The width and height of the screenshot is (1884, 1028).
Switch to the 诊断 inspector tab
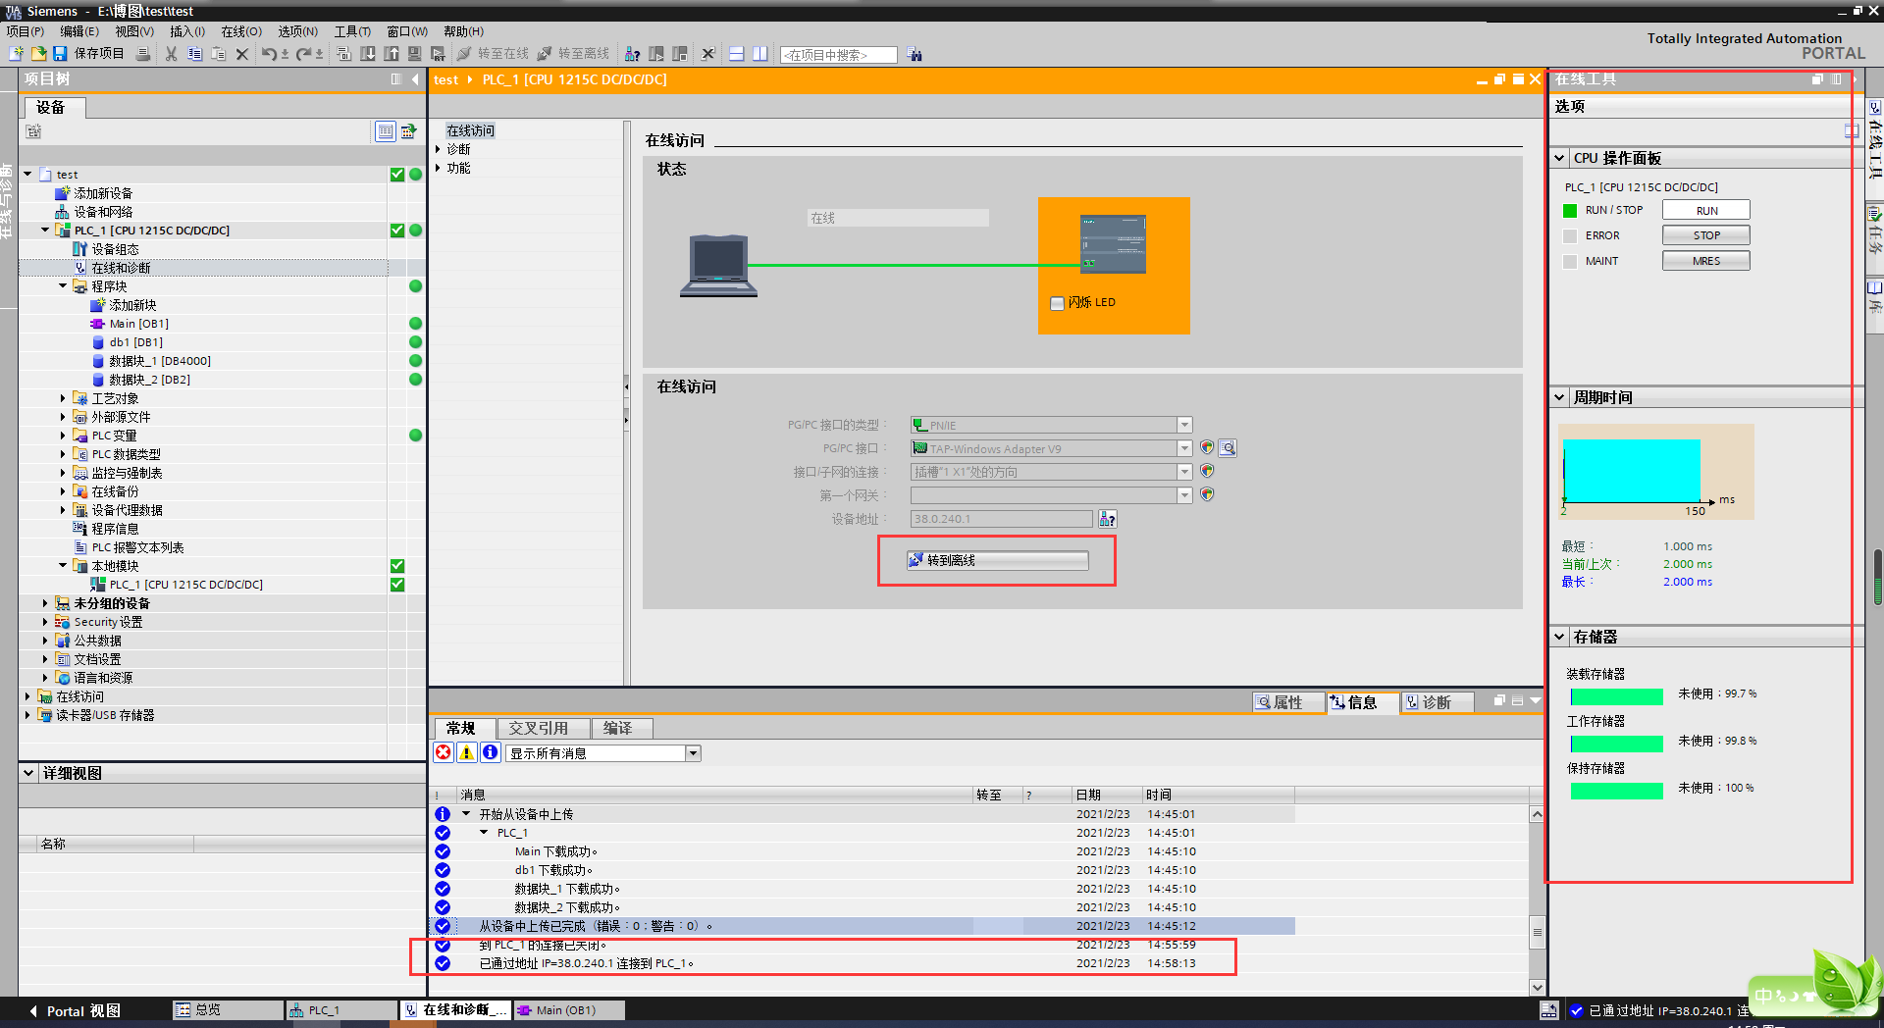click(1437, 702)
